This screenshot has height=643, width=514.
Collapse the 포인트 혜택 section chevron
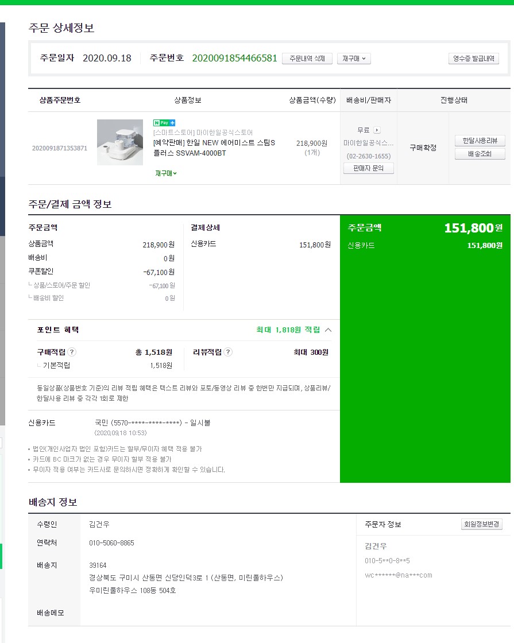(x=328, y=330)
